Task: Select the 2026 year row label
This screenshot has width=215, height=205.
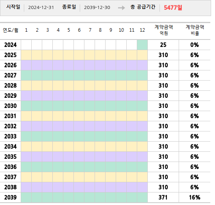Action: (11, 65)
